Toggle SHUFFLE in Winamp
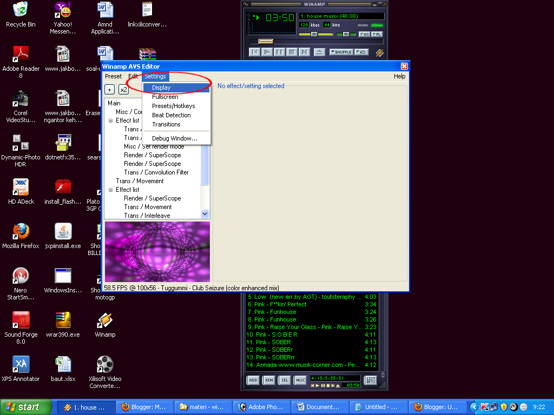Image resolution: width=554 pixels, height=415 pixels. 341,52
